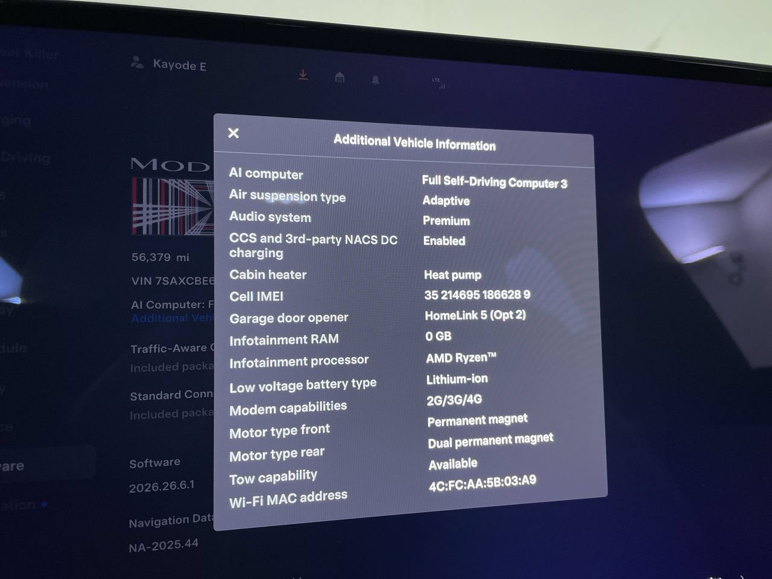
Task: Select 'Dual permanent magnet' rear motor value
Action: pos(490,441)
